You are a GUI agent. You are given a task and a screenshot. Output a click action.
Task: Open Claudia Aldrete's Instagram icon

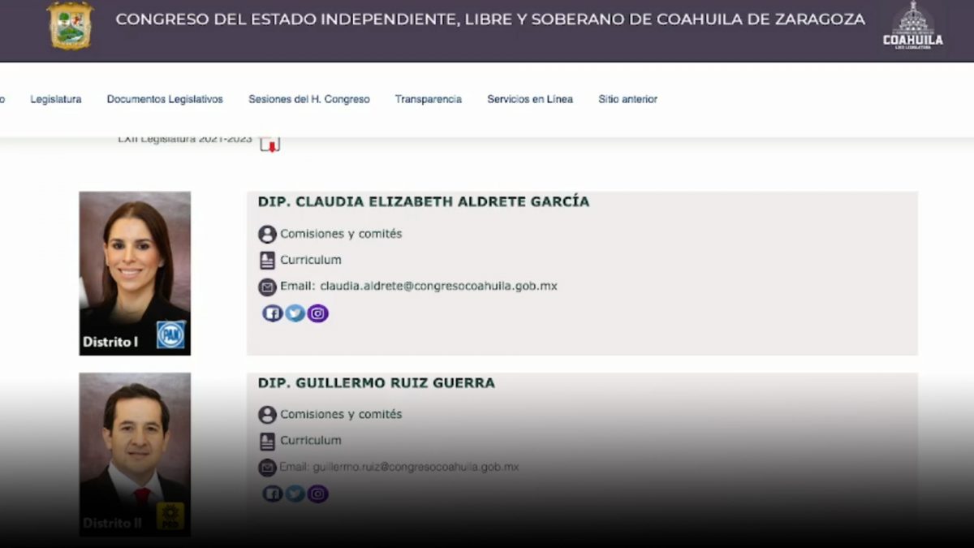click(318, 313)
